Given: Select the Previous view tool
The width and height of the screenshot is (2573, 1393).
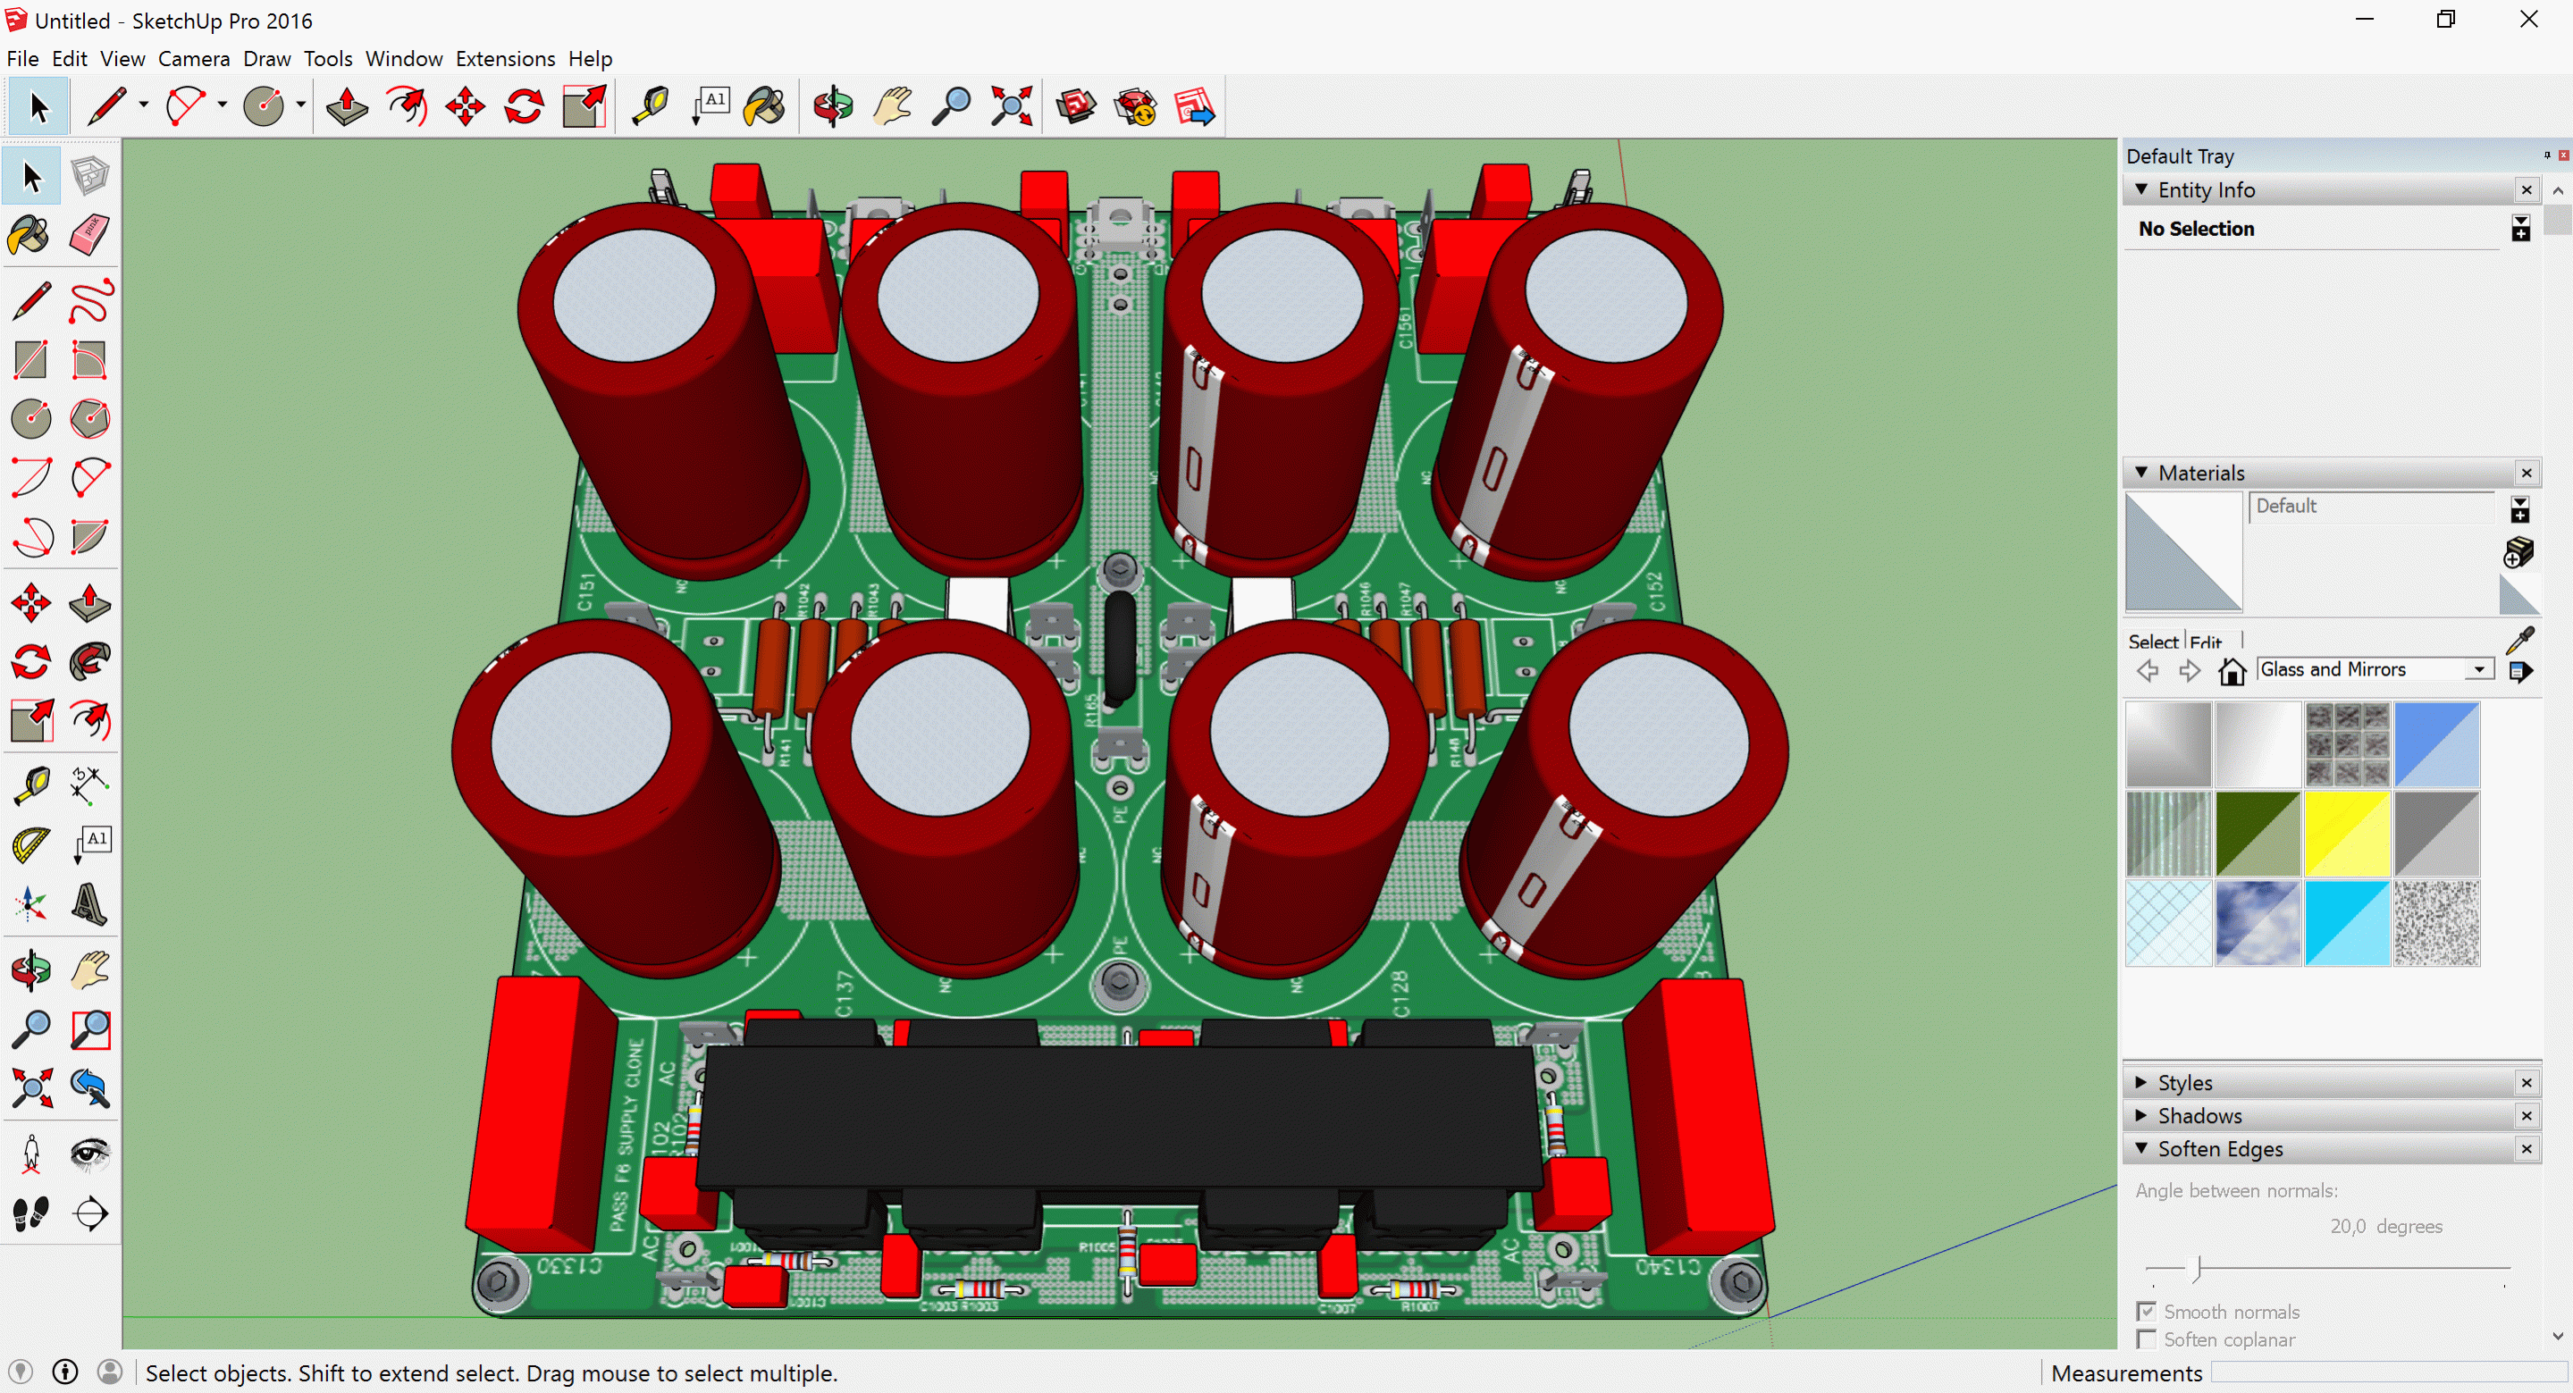Looking at the screenshot, I should point(90,1087).
